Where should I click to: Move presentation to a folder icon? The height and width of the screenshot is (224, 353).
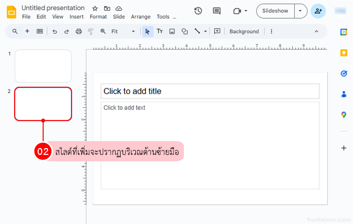pos(107,8)
